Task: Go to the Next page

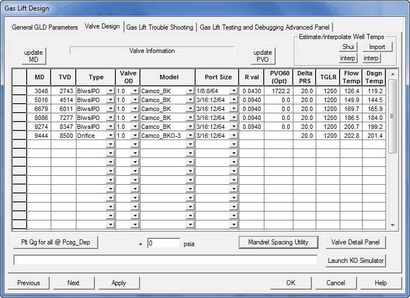Action: point(74,283)
